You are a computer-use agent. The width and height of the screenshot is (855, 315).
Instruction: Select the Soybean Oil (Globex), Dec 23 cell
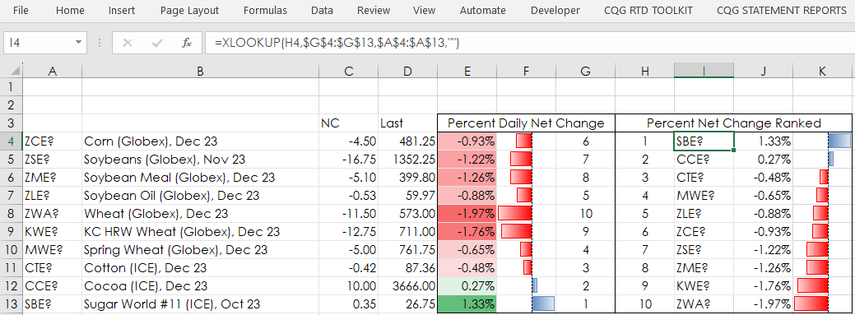point(200,195)
